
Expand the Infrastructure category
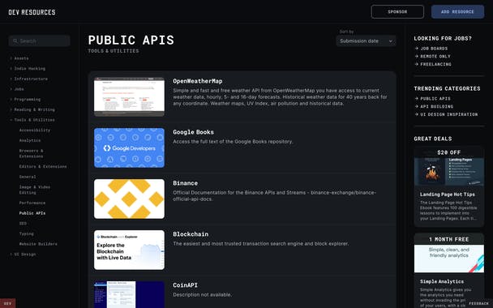coord(28,79)
